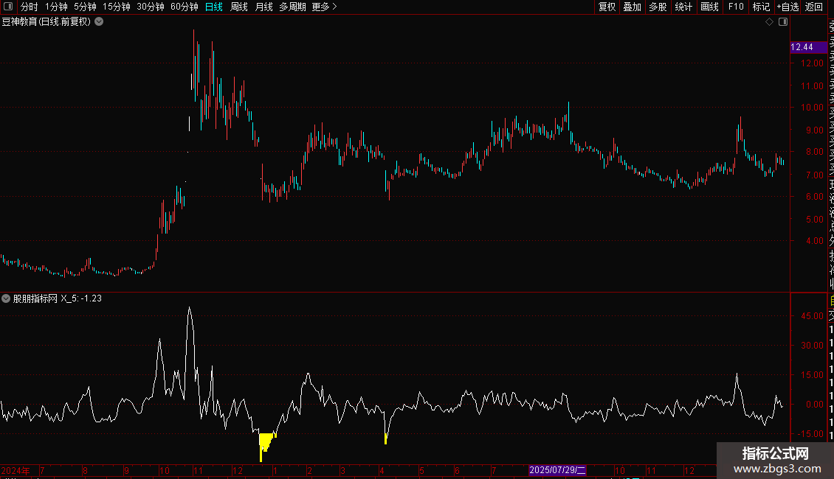
Task: Open F10 company information
Action: pyautogui.click(x=736, y=7)
